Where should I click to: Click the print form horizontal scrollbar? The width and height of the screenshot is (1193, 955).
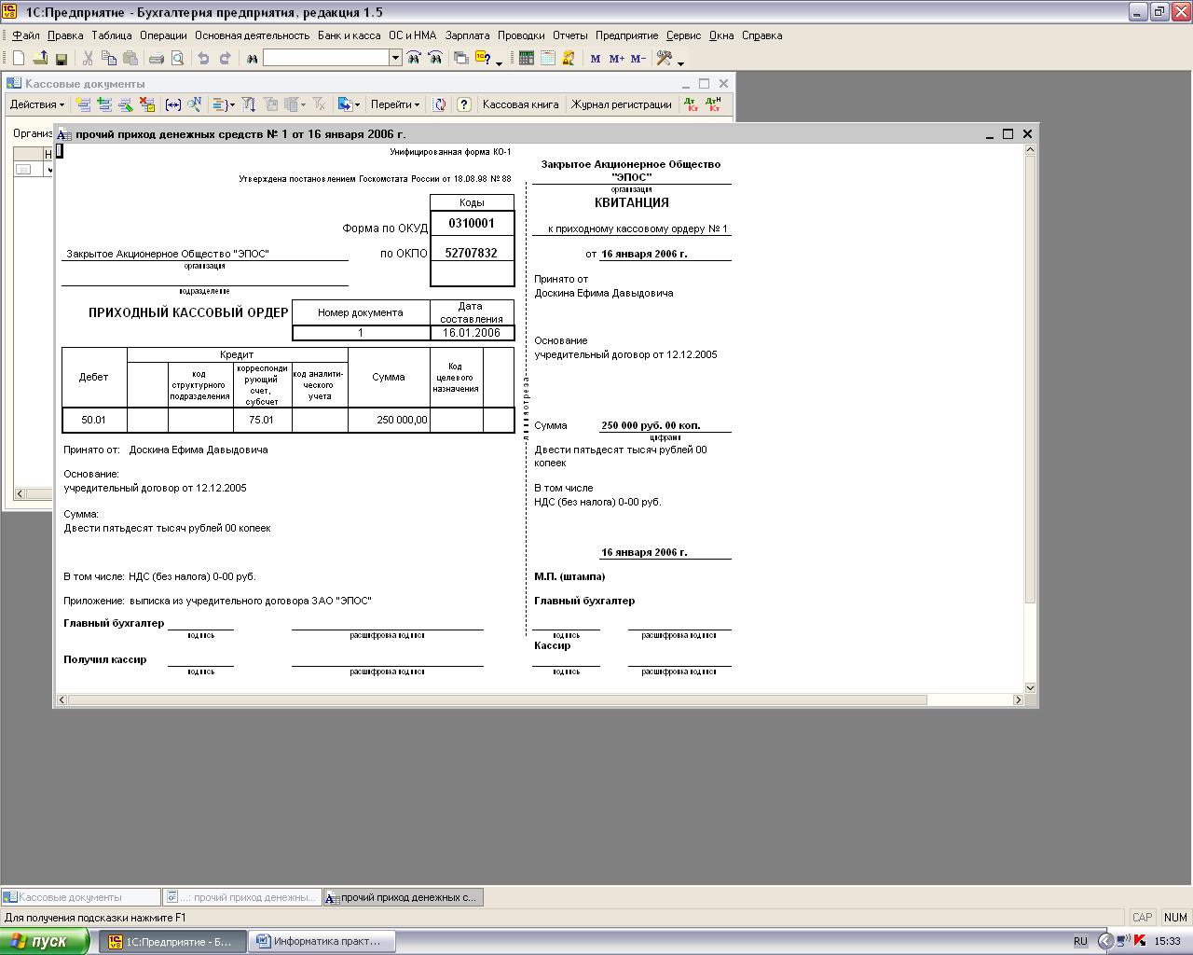(x=498, y=699)
